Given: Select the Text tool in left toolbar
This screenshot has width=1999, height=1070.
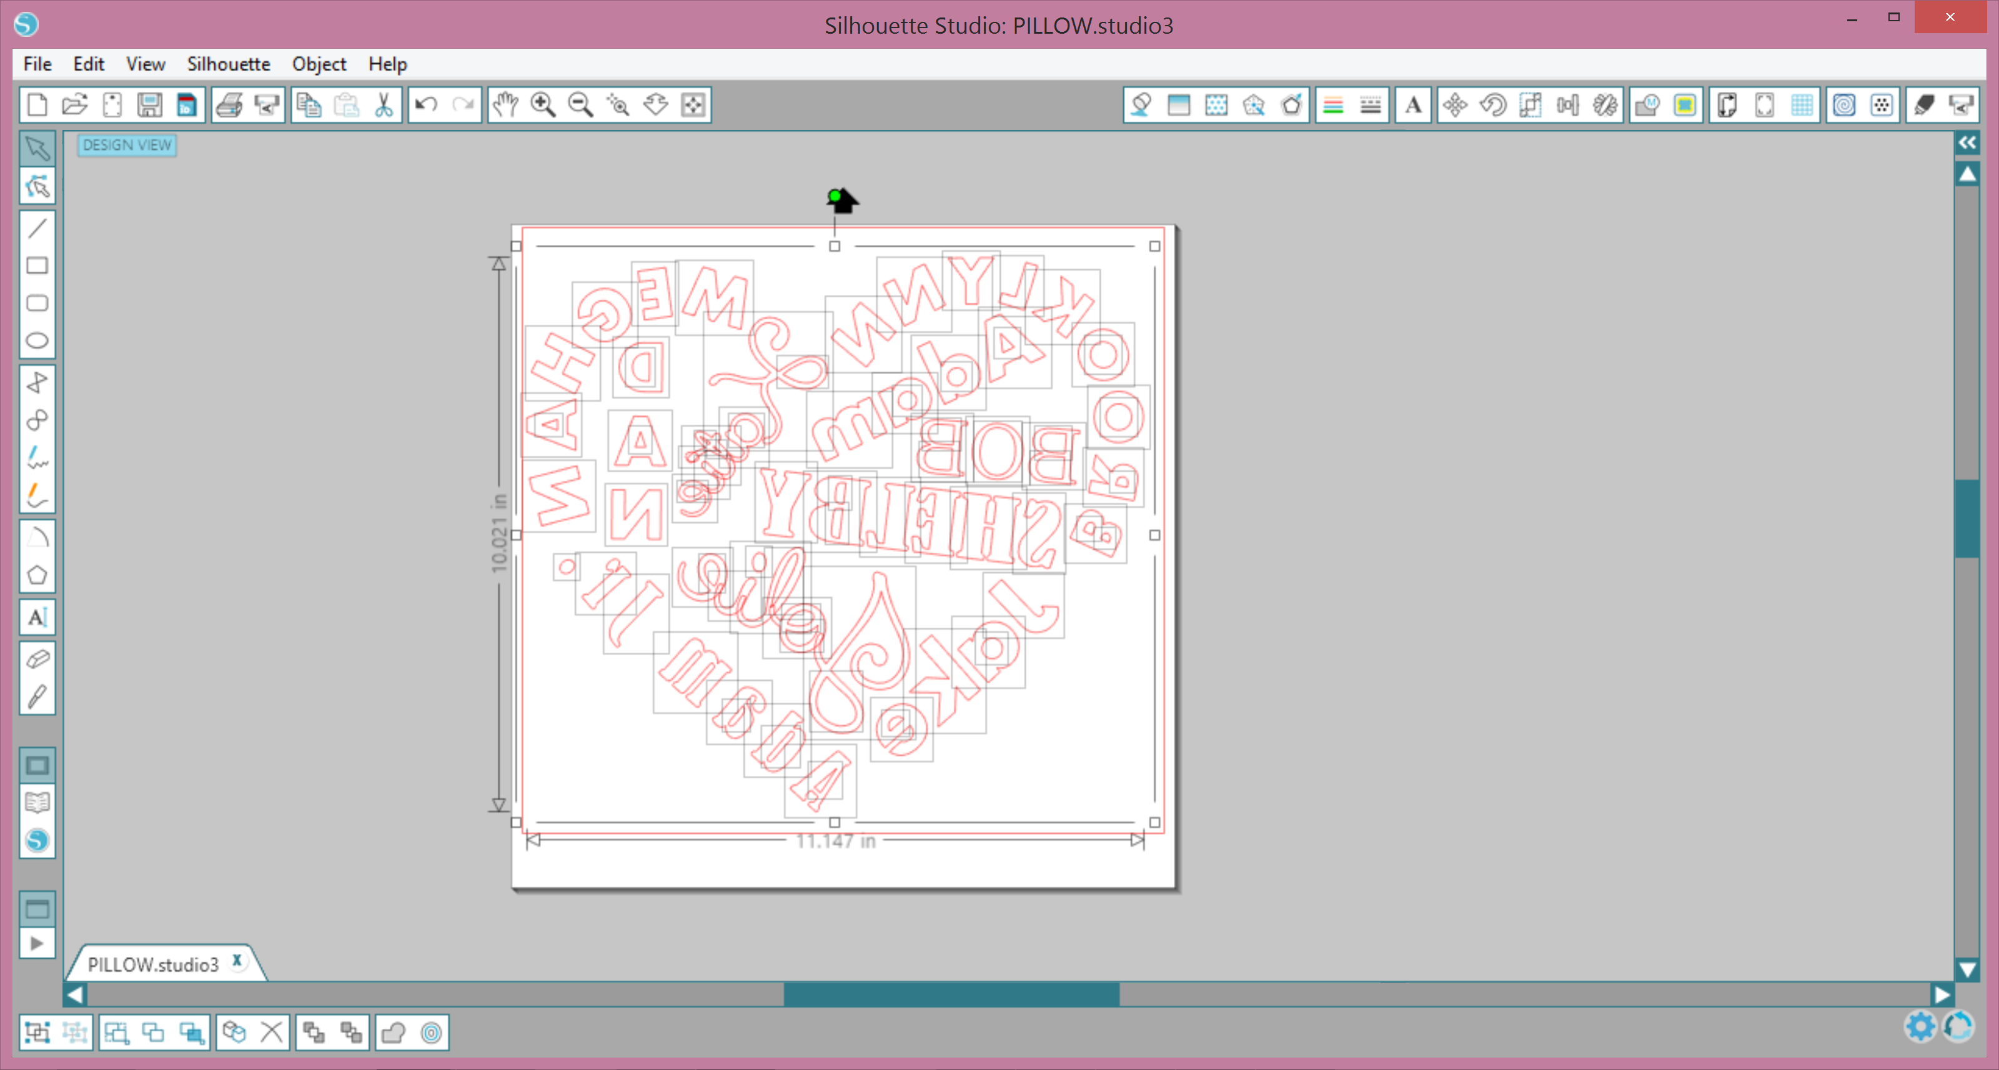Looking at the screenshot, I should pyautogui.click(x=37, y=618).
